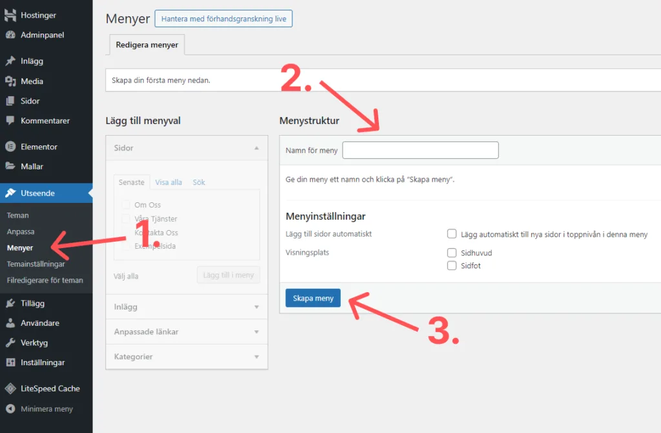Click the Lägg till i meny button

[x=229, y=275]
